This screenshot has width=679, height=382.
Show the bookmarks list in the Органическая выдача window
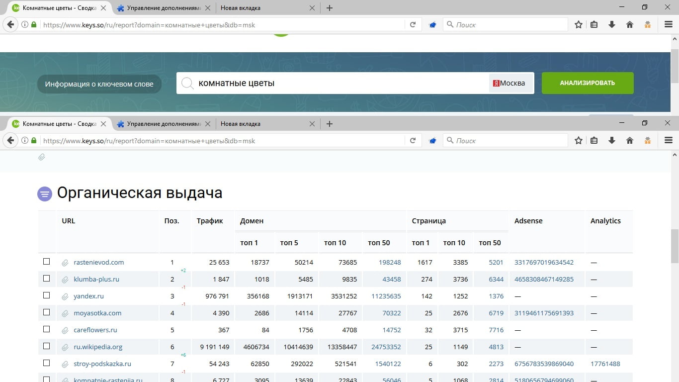pyautogui.click(x=594, y=141)
